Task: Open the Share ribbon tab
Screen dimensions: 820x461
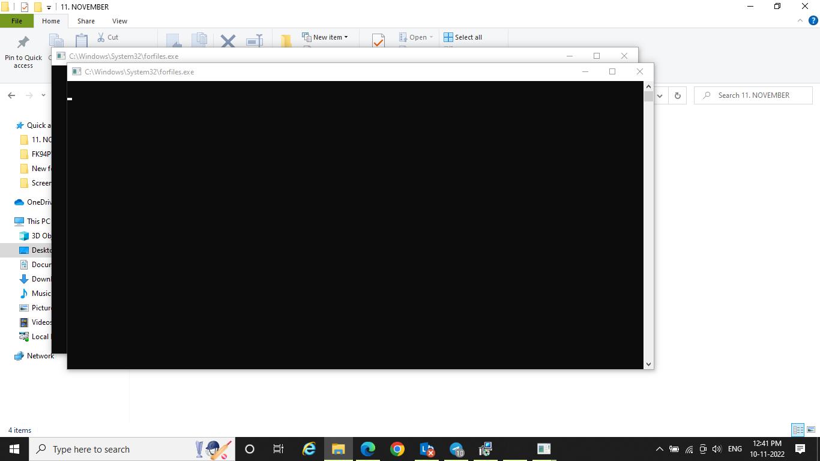Action: (x=86, y=21)
